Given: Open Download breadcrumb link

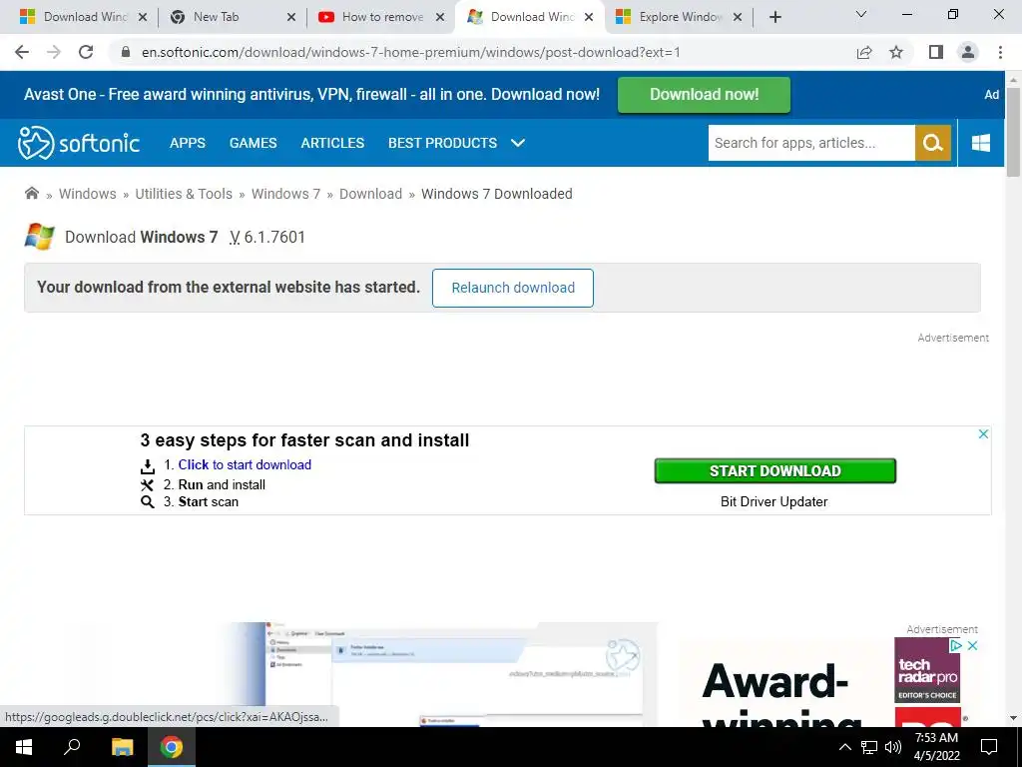Looking at the screenshot, I should click(x=371, y=194).
